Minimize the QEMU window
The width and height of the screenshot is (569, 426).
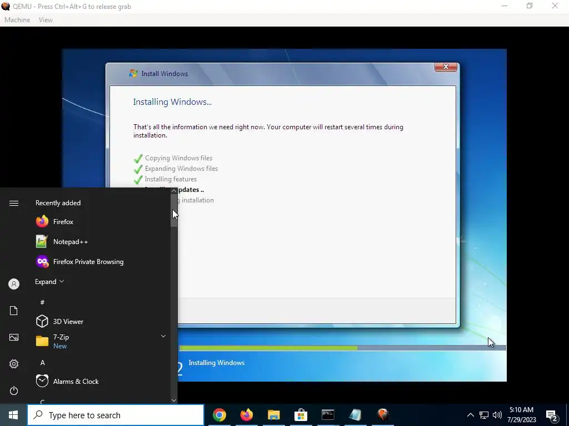tap(505, 6)
